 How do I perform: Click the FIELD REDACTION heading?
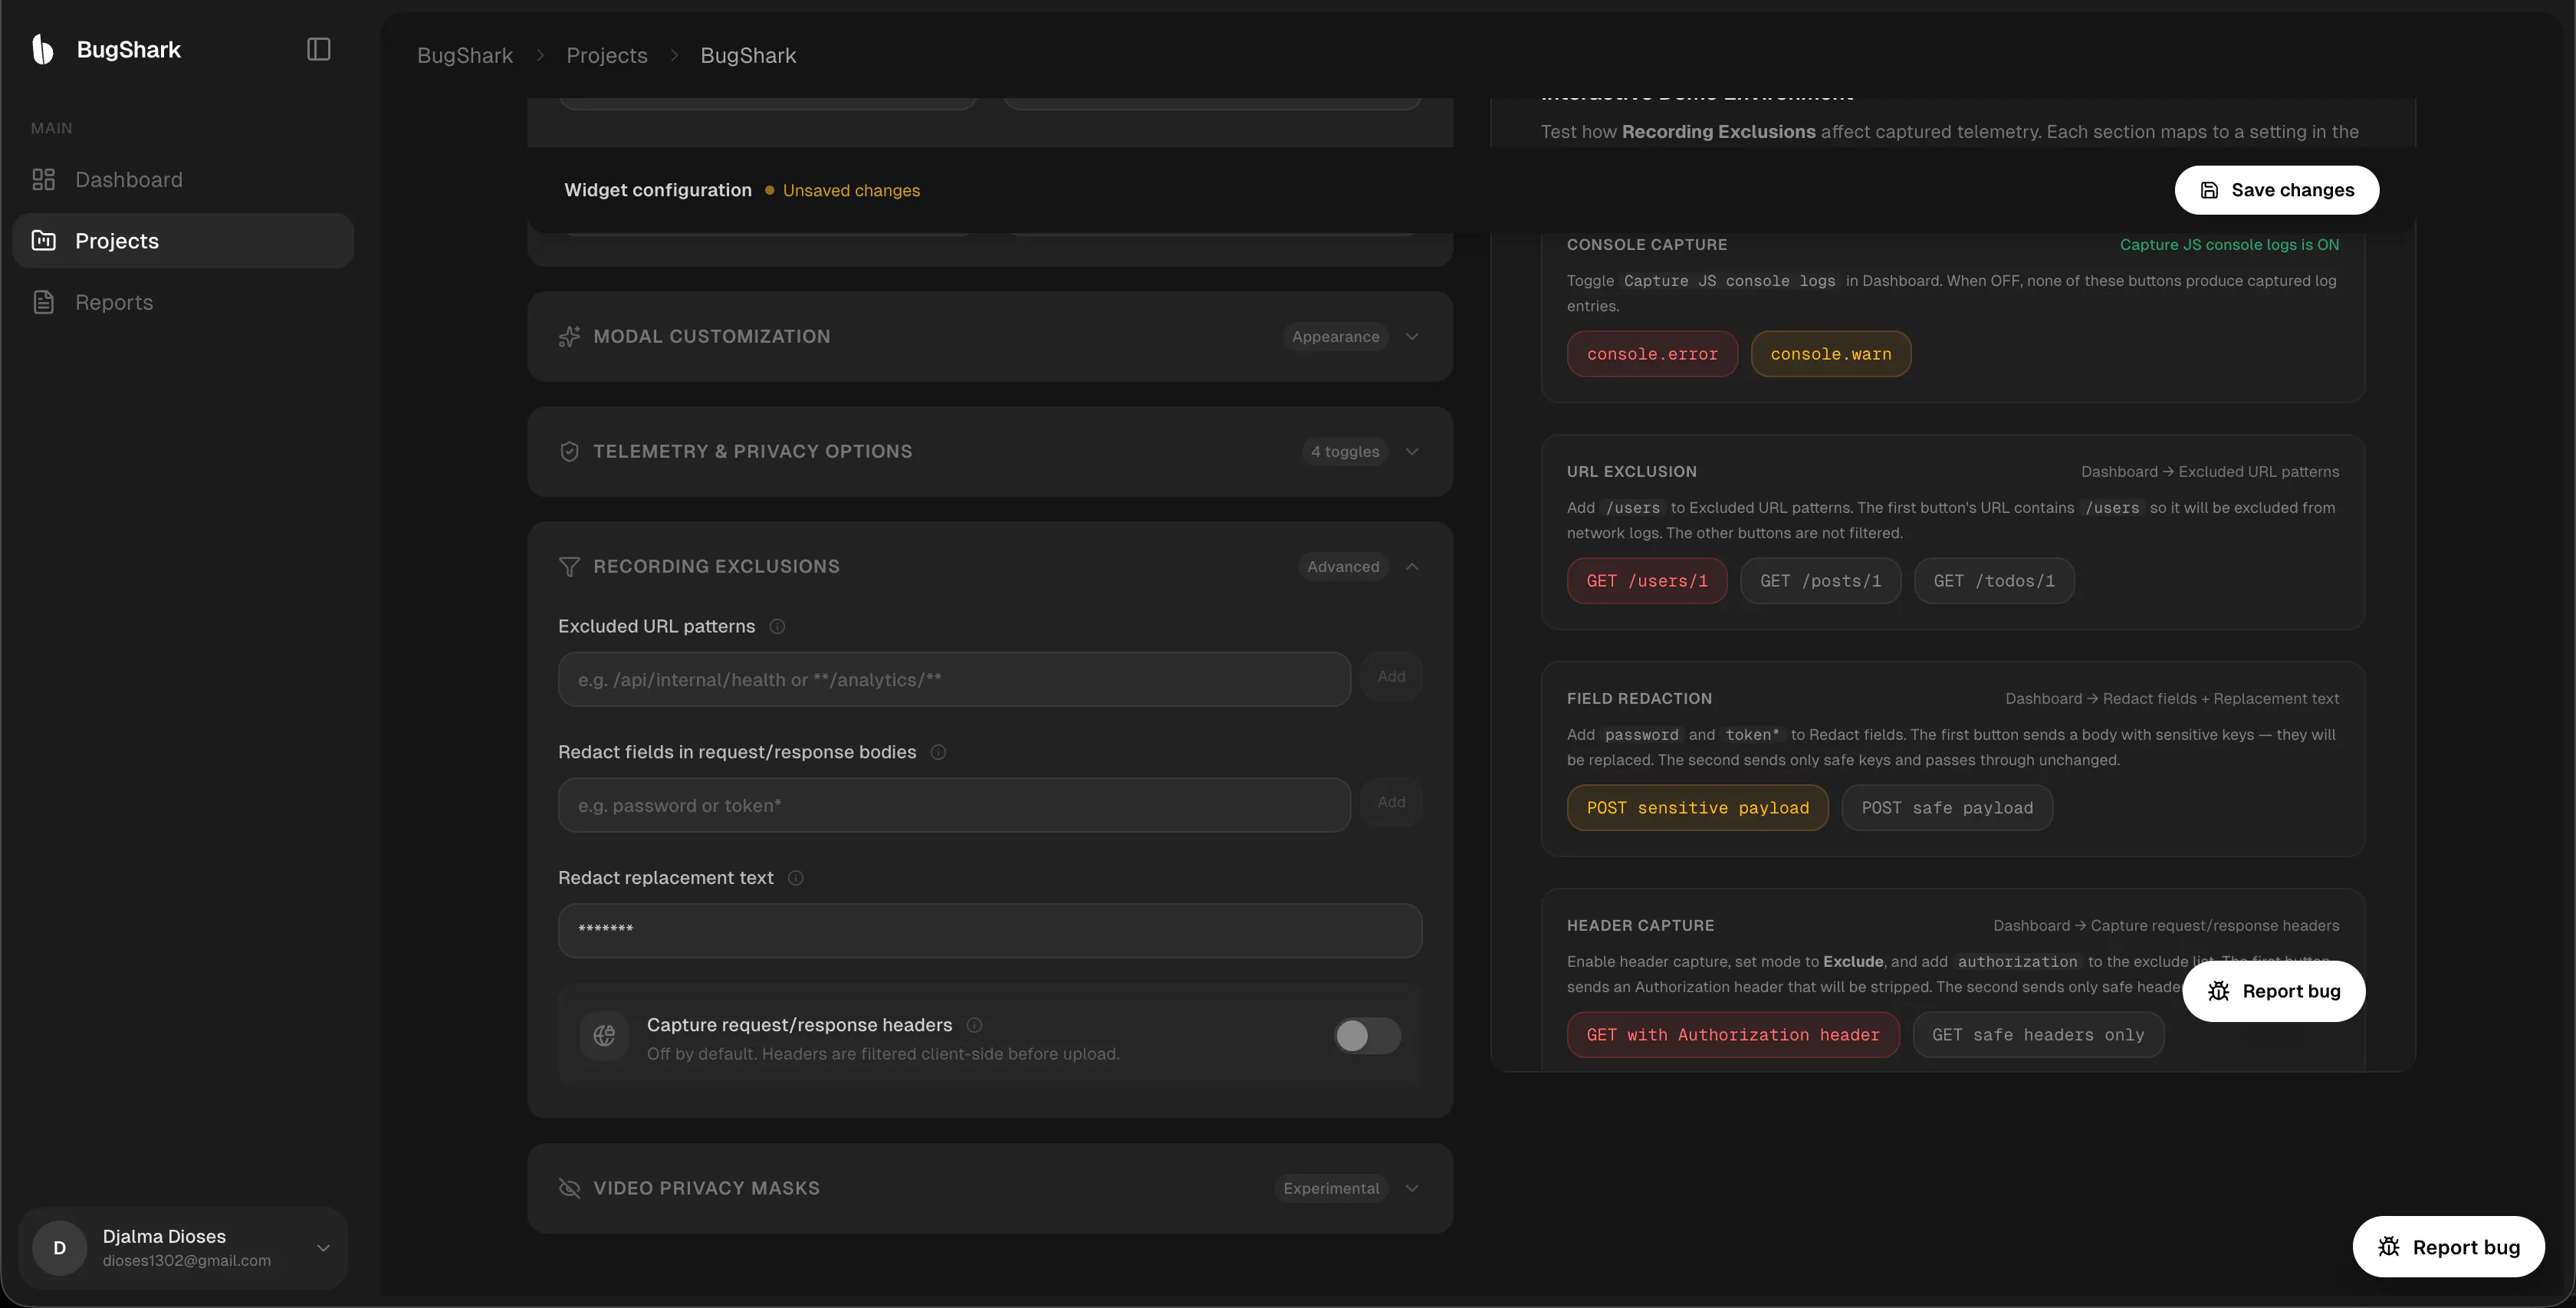pos(1639,699)
